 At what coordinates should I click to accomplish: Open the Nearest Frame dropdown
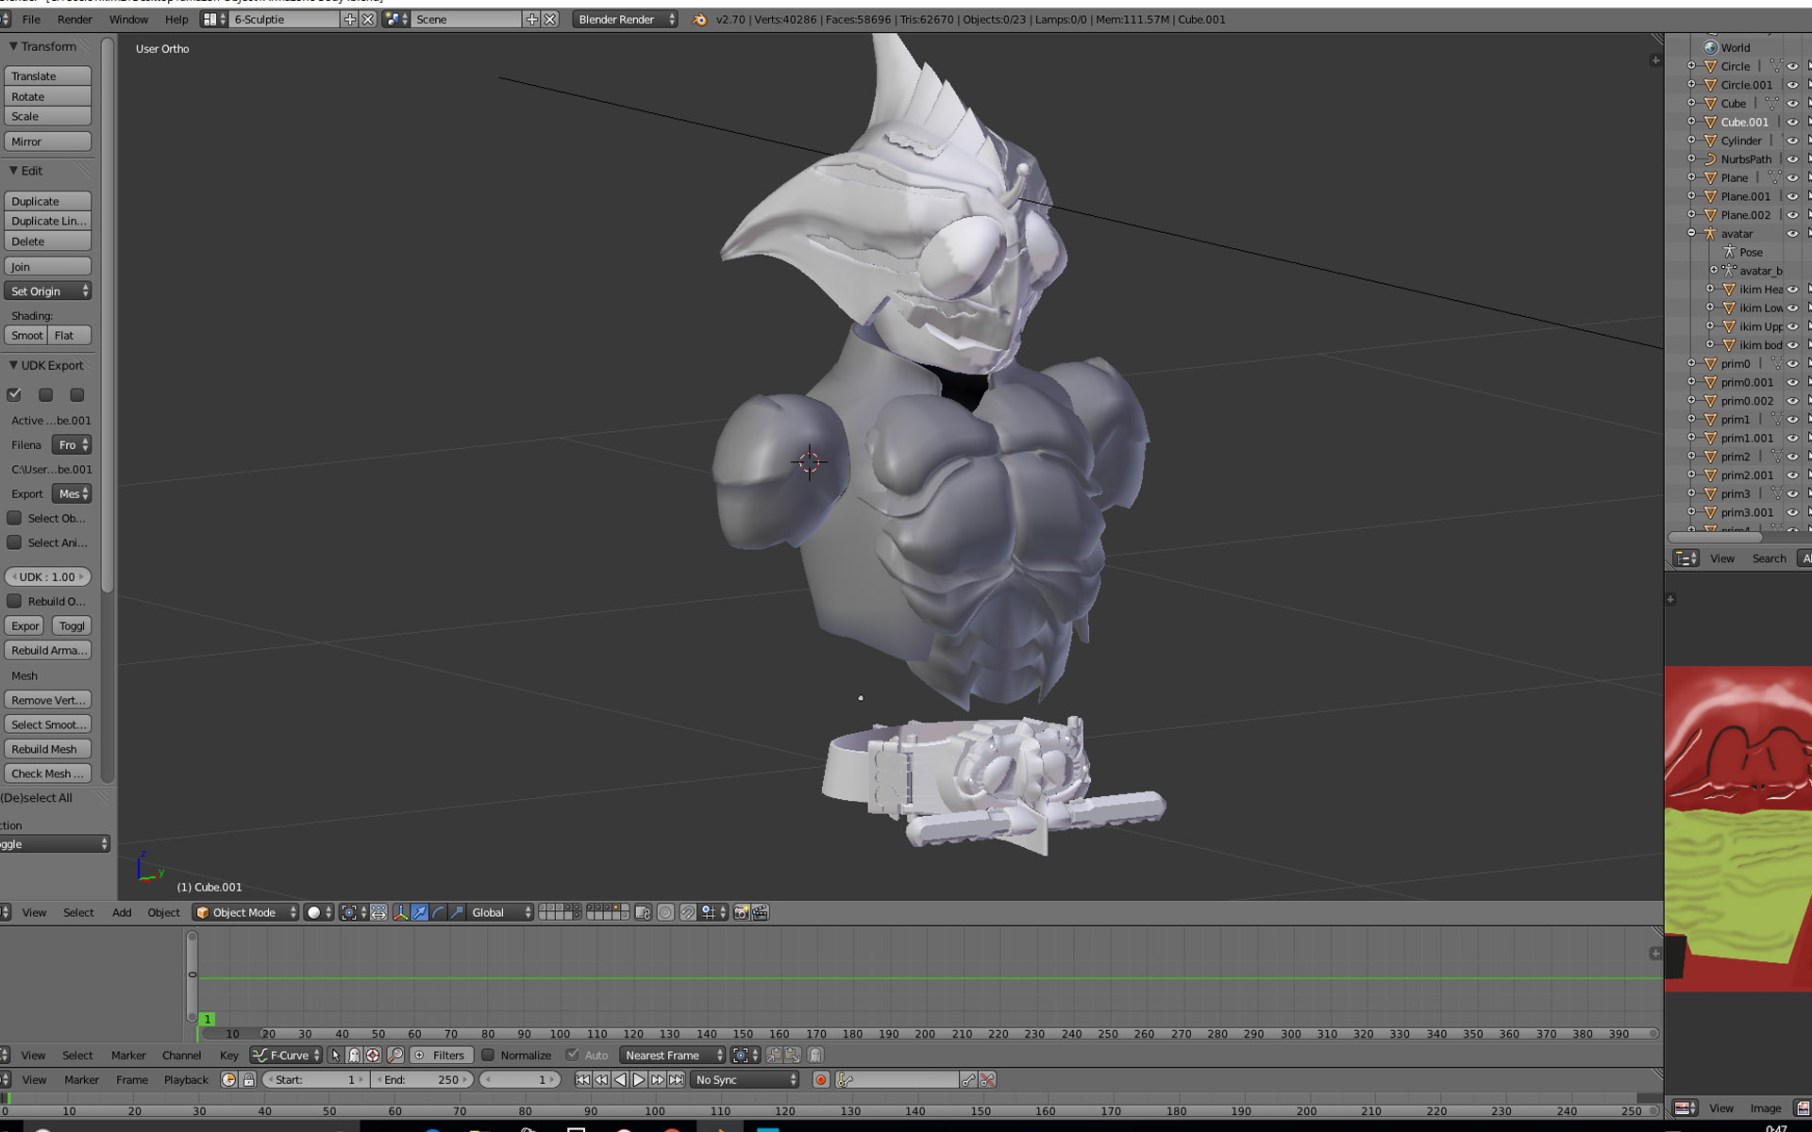[x=672, y=1055]
